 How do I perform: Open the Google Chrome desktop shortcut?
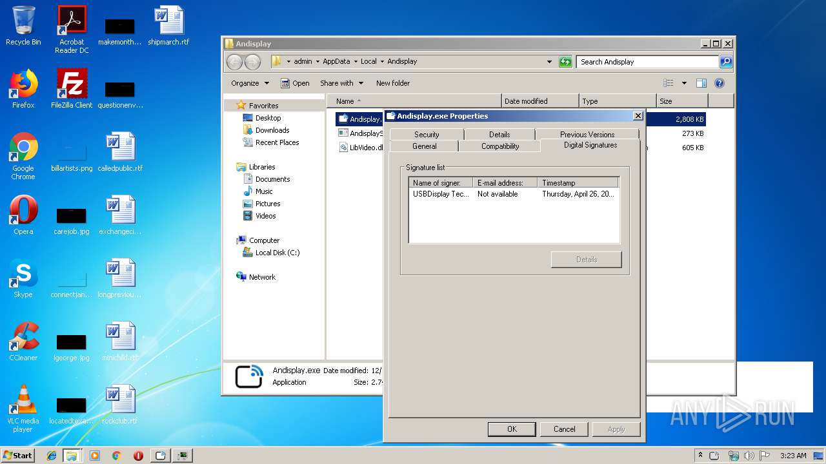coord(23,151)
